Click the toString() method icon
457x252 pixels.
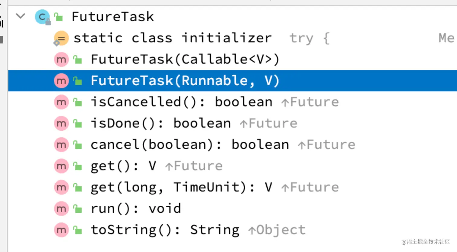[61, 230]
